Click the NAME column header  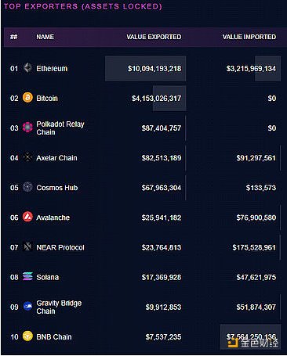tap(45, 37)
